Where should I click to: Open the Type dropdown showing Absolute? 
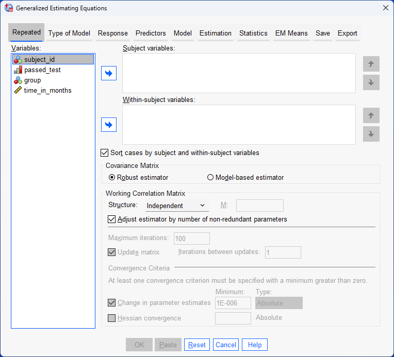[x=279, y=303]
